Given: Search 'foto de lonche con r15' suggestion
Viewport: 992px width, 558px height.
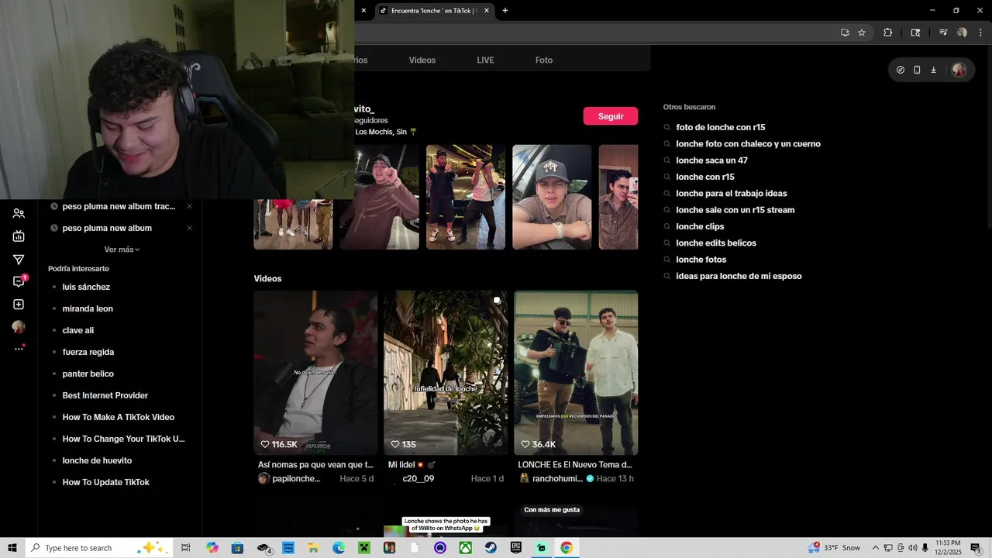Looking at the screenshot, I should coord(721,127).
